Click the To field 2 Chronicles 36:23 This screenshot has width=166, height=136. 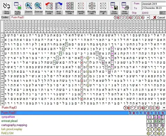pyautogui.click(x=154, y=8)
